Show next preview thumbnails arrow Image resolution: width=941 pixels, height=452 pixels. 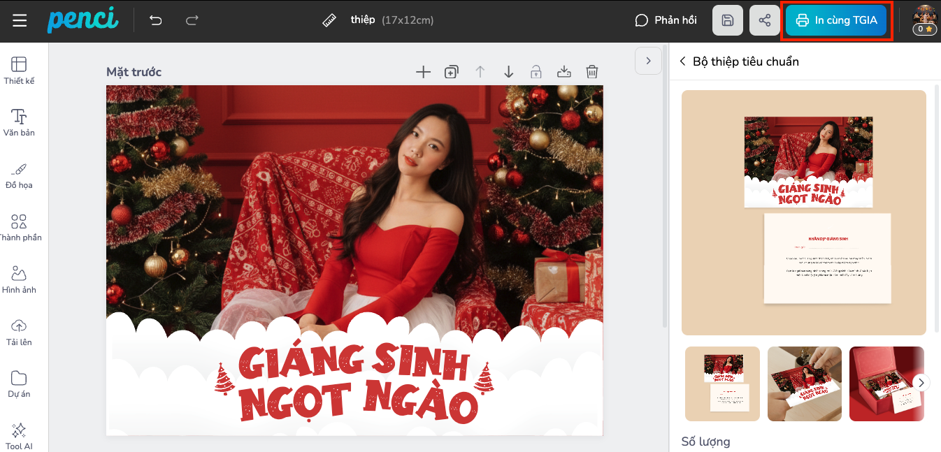922,382
